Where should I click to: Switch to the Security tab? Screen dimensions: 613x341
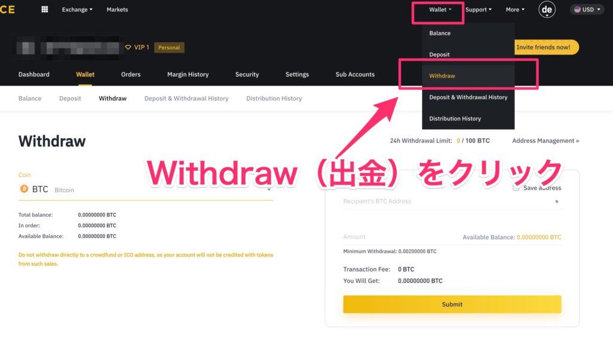tap(247, 74)
